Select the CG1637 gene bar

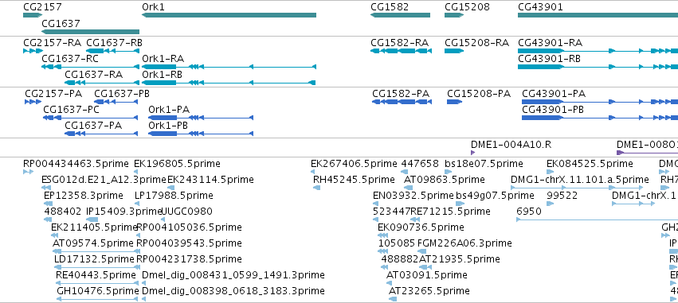click(90, 32)
